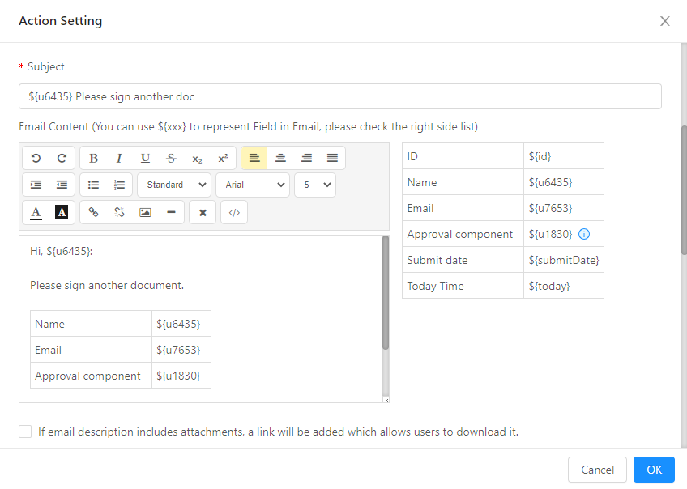The height and width of the screenshot is (489, 687).
Task: Click 'Today Time' label in field list
Action: 436,286
